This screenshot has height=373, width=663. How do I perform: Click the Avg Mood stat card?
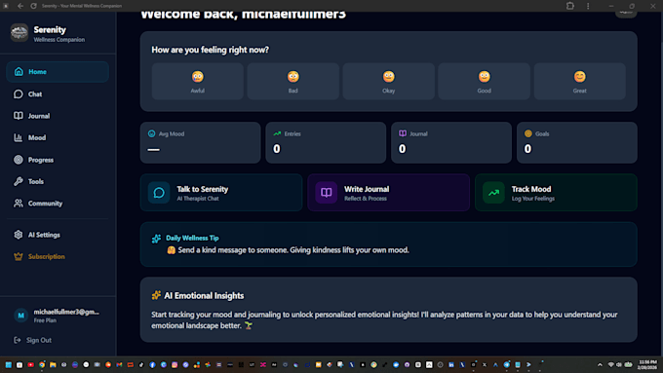201,143
